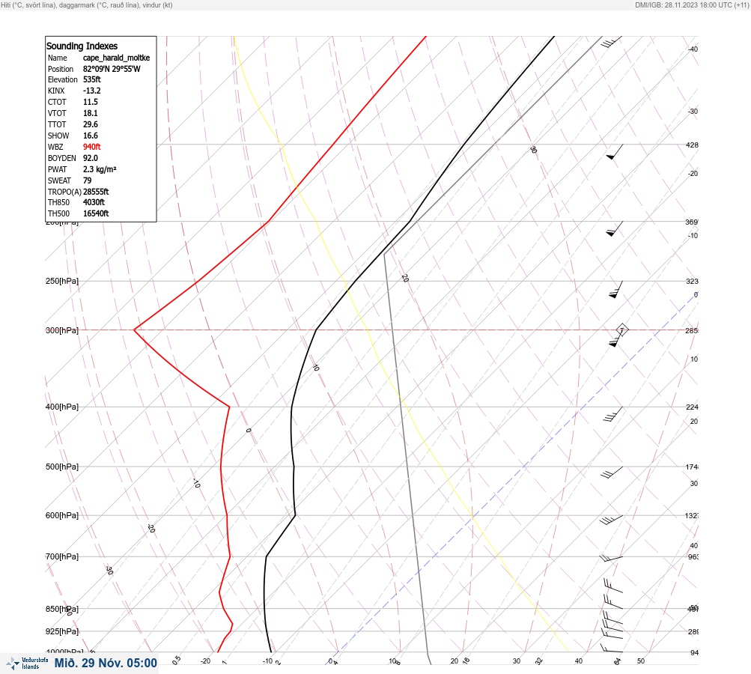Image resolution: width=751 pixels, height=674 pixels.
Task: Select the VTOT value 18.1
Action: click(91, 113)
